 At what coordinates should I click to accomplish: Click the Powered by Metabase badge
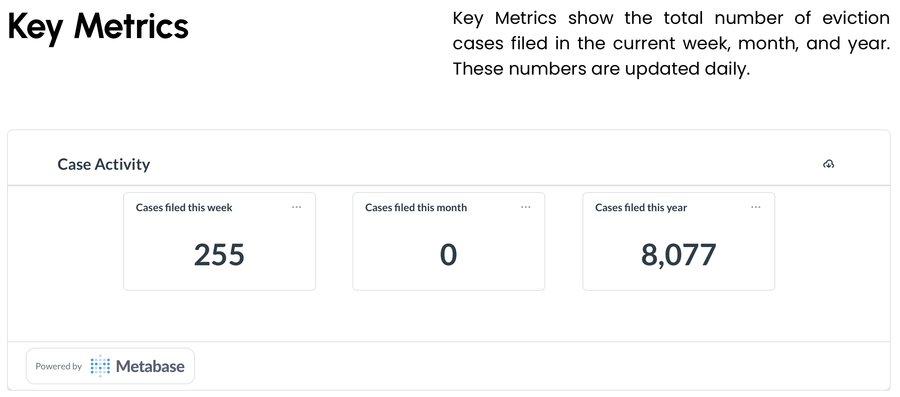(x=110, y=366)
